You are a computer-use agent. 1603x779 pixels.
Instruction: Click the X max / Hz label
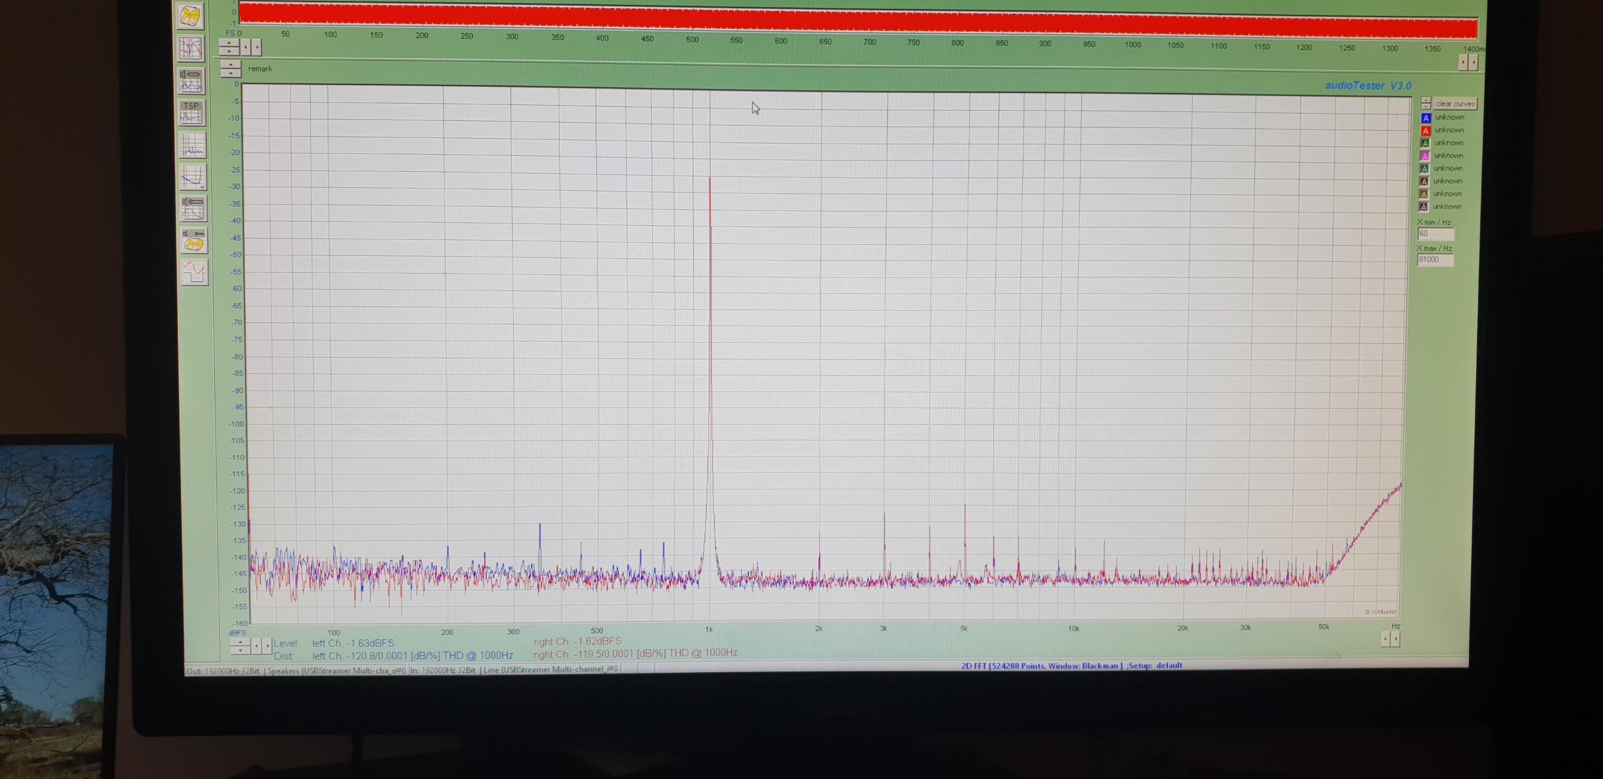(x=1434, y=249)
